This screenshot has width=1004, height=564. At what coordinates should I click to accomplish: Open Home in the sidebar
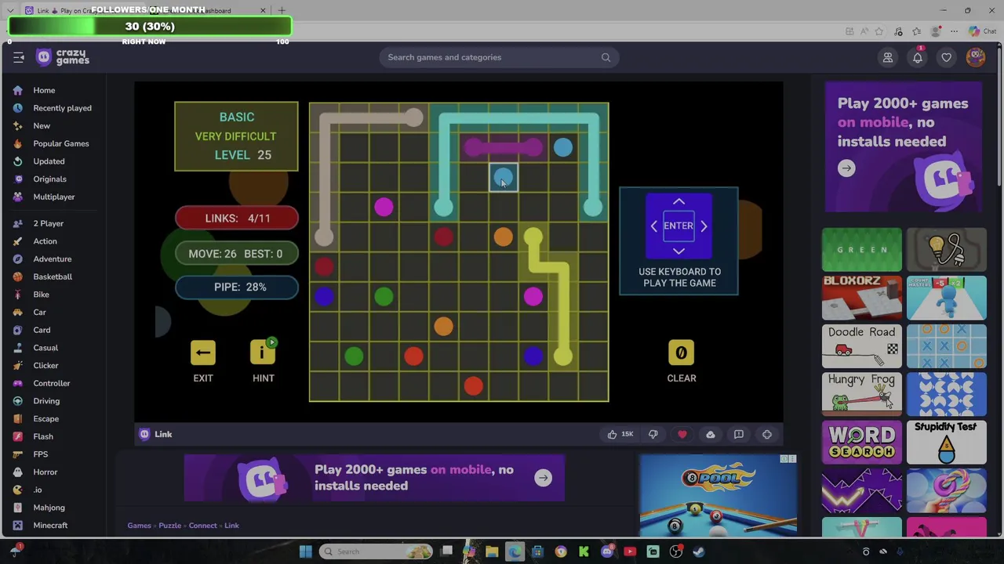(44, 90)
